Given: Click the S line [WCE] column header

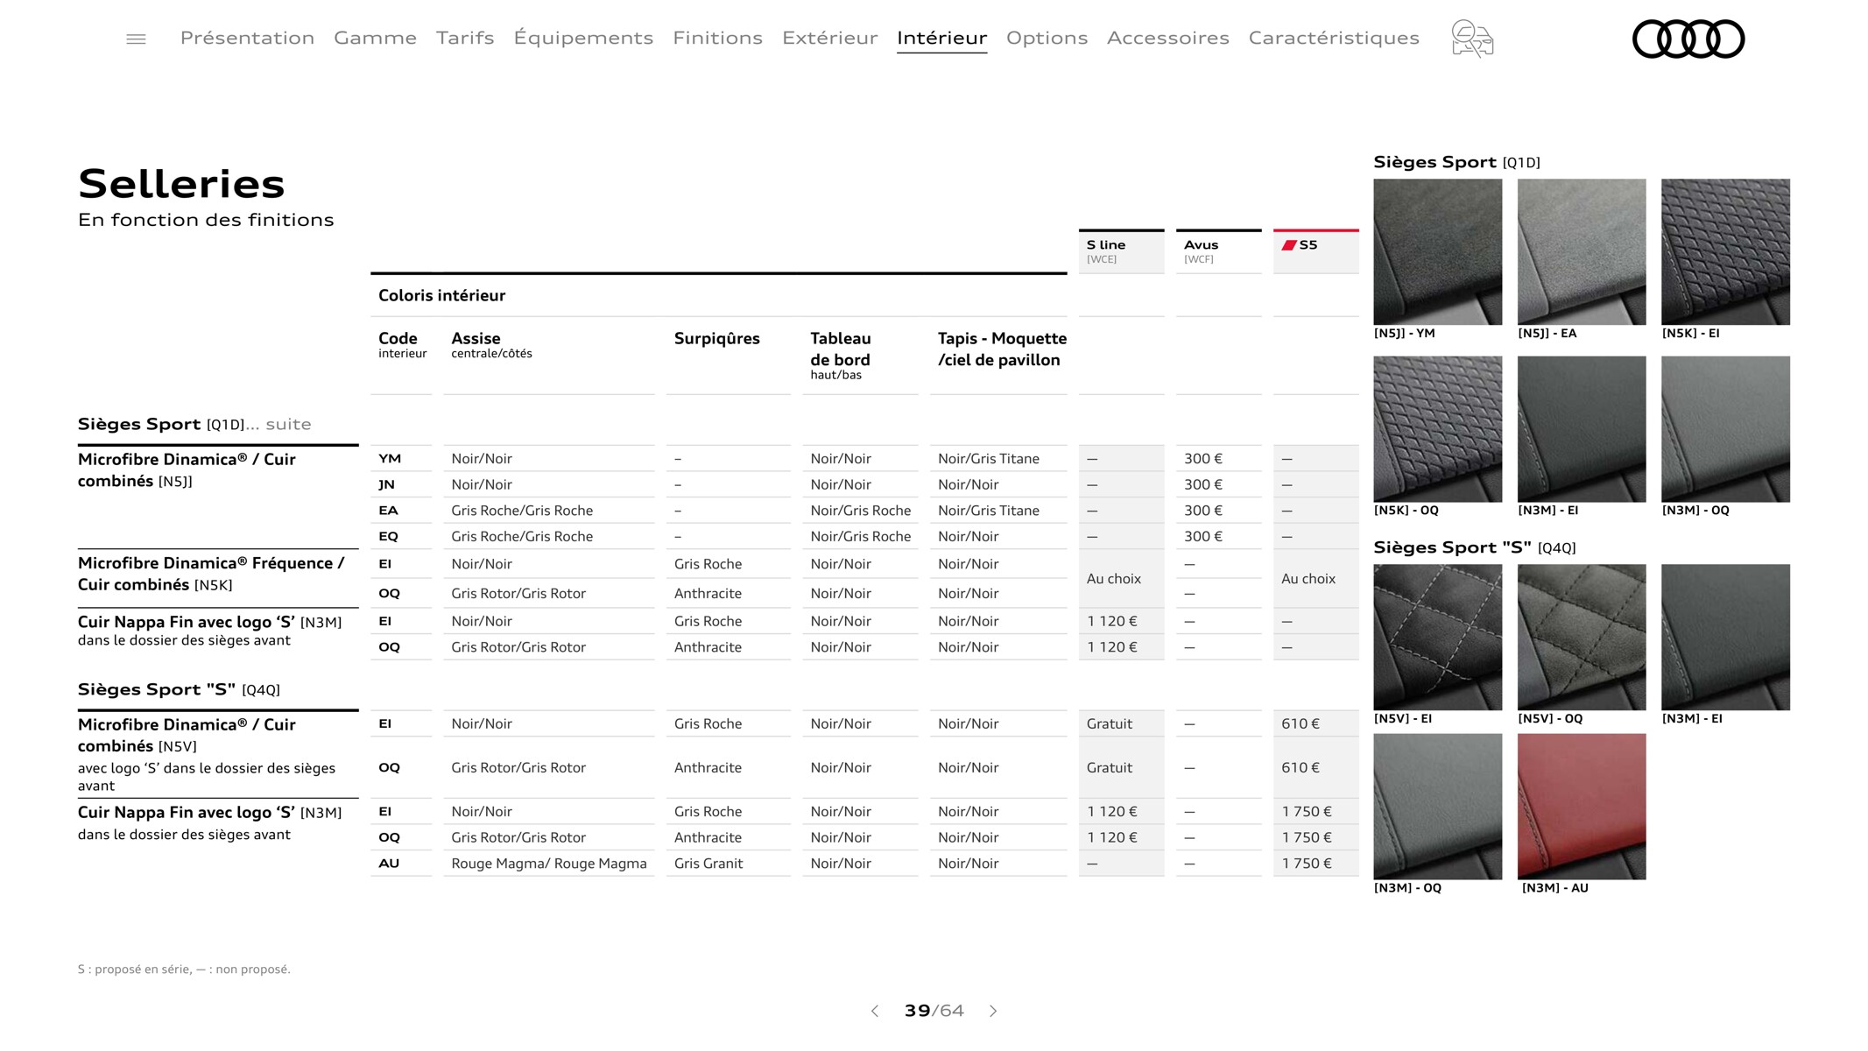Looking at the screenshot, I should pos(1121,251).
